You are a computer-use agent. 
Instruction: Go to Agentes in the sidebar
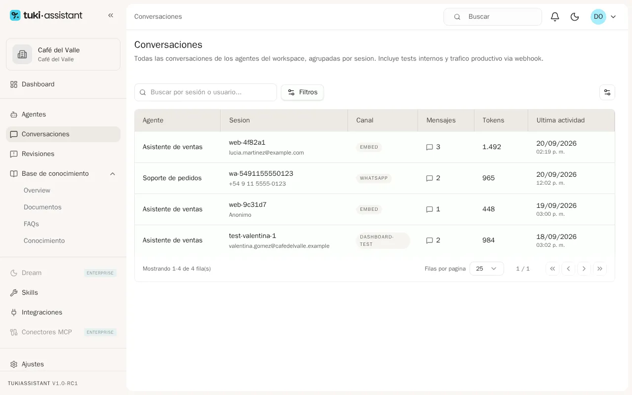[63, 115]
